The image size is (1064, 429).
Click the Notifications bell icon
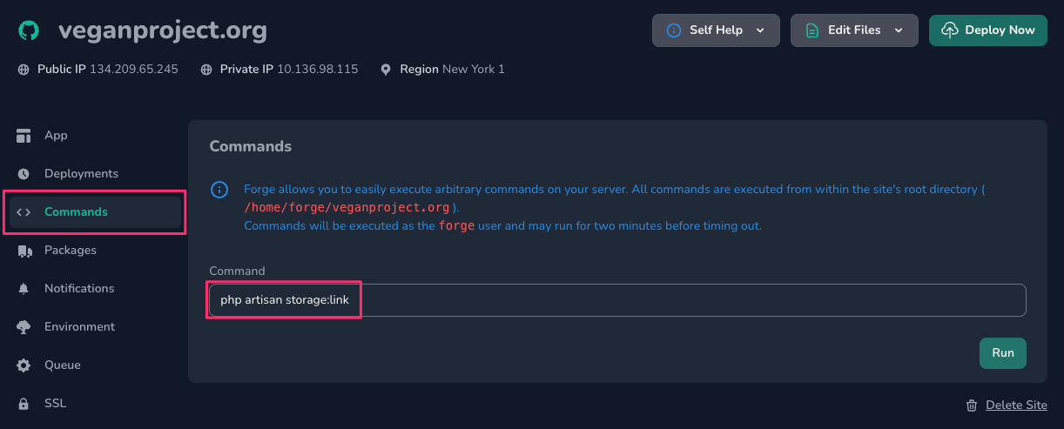tap(24, 289)
